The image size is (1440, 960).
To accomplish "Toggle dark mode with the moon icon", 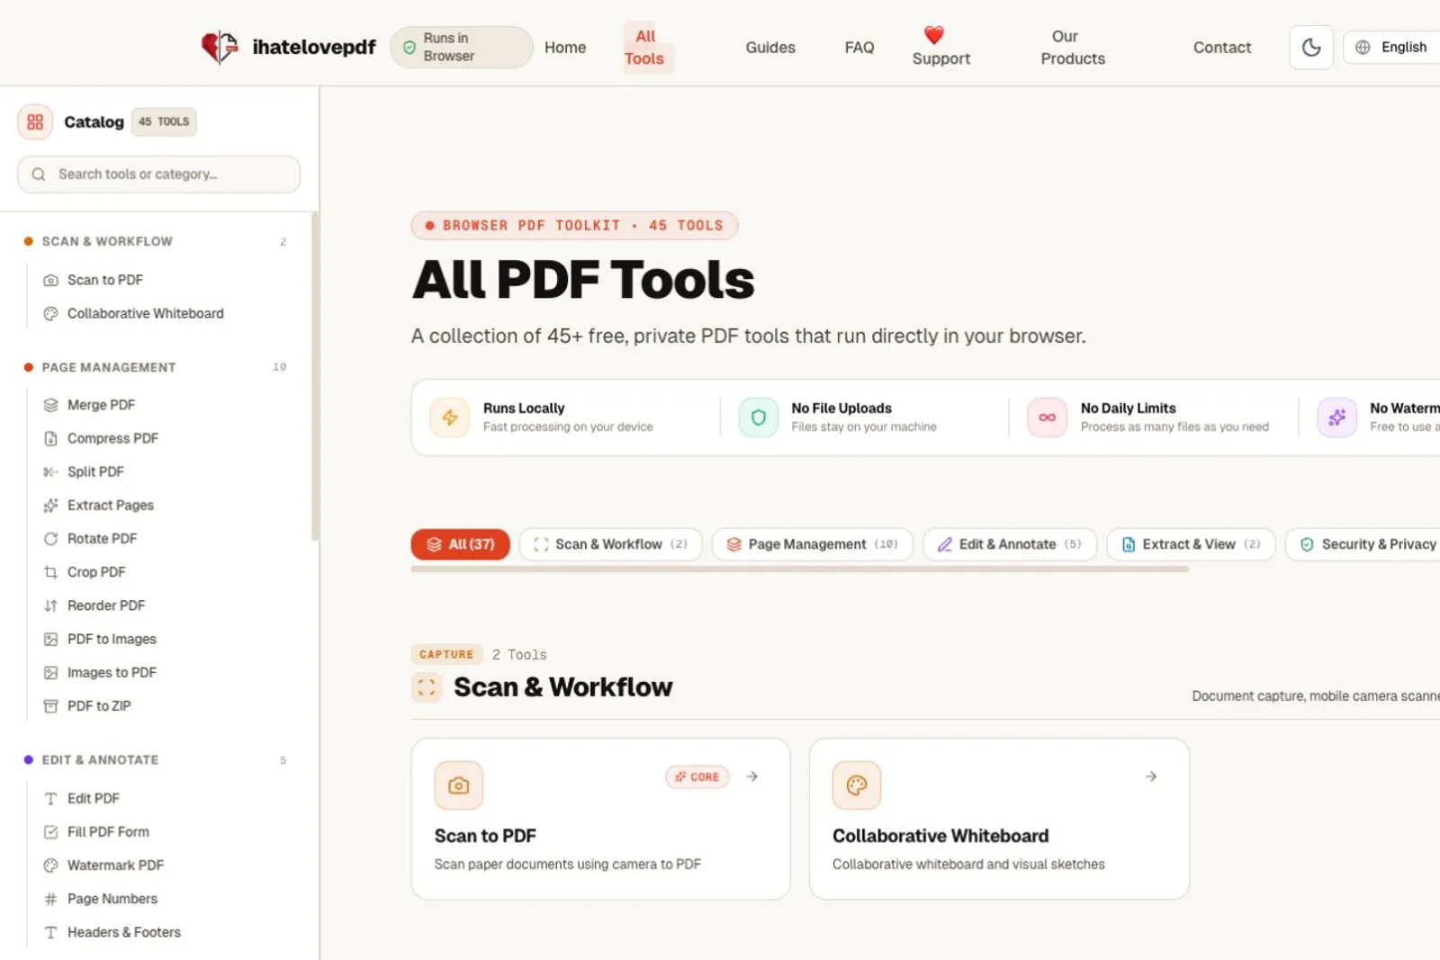I will coord(1311,48).
